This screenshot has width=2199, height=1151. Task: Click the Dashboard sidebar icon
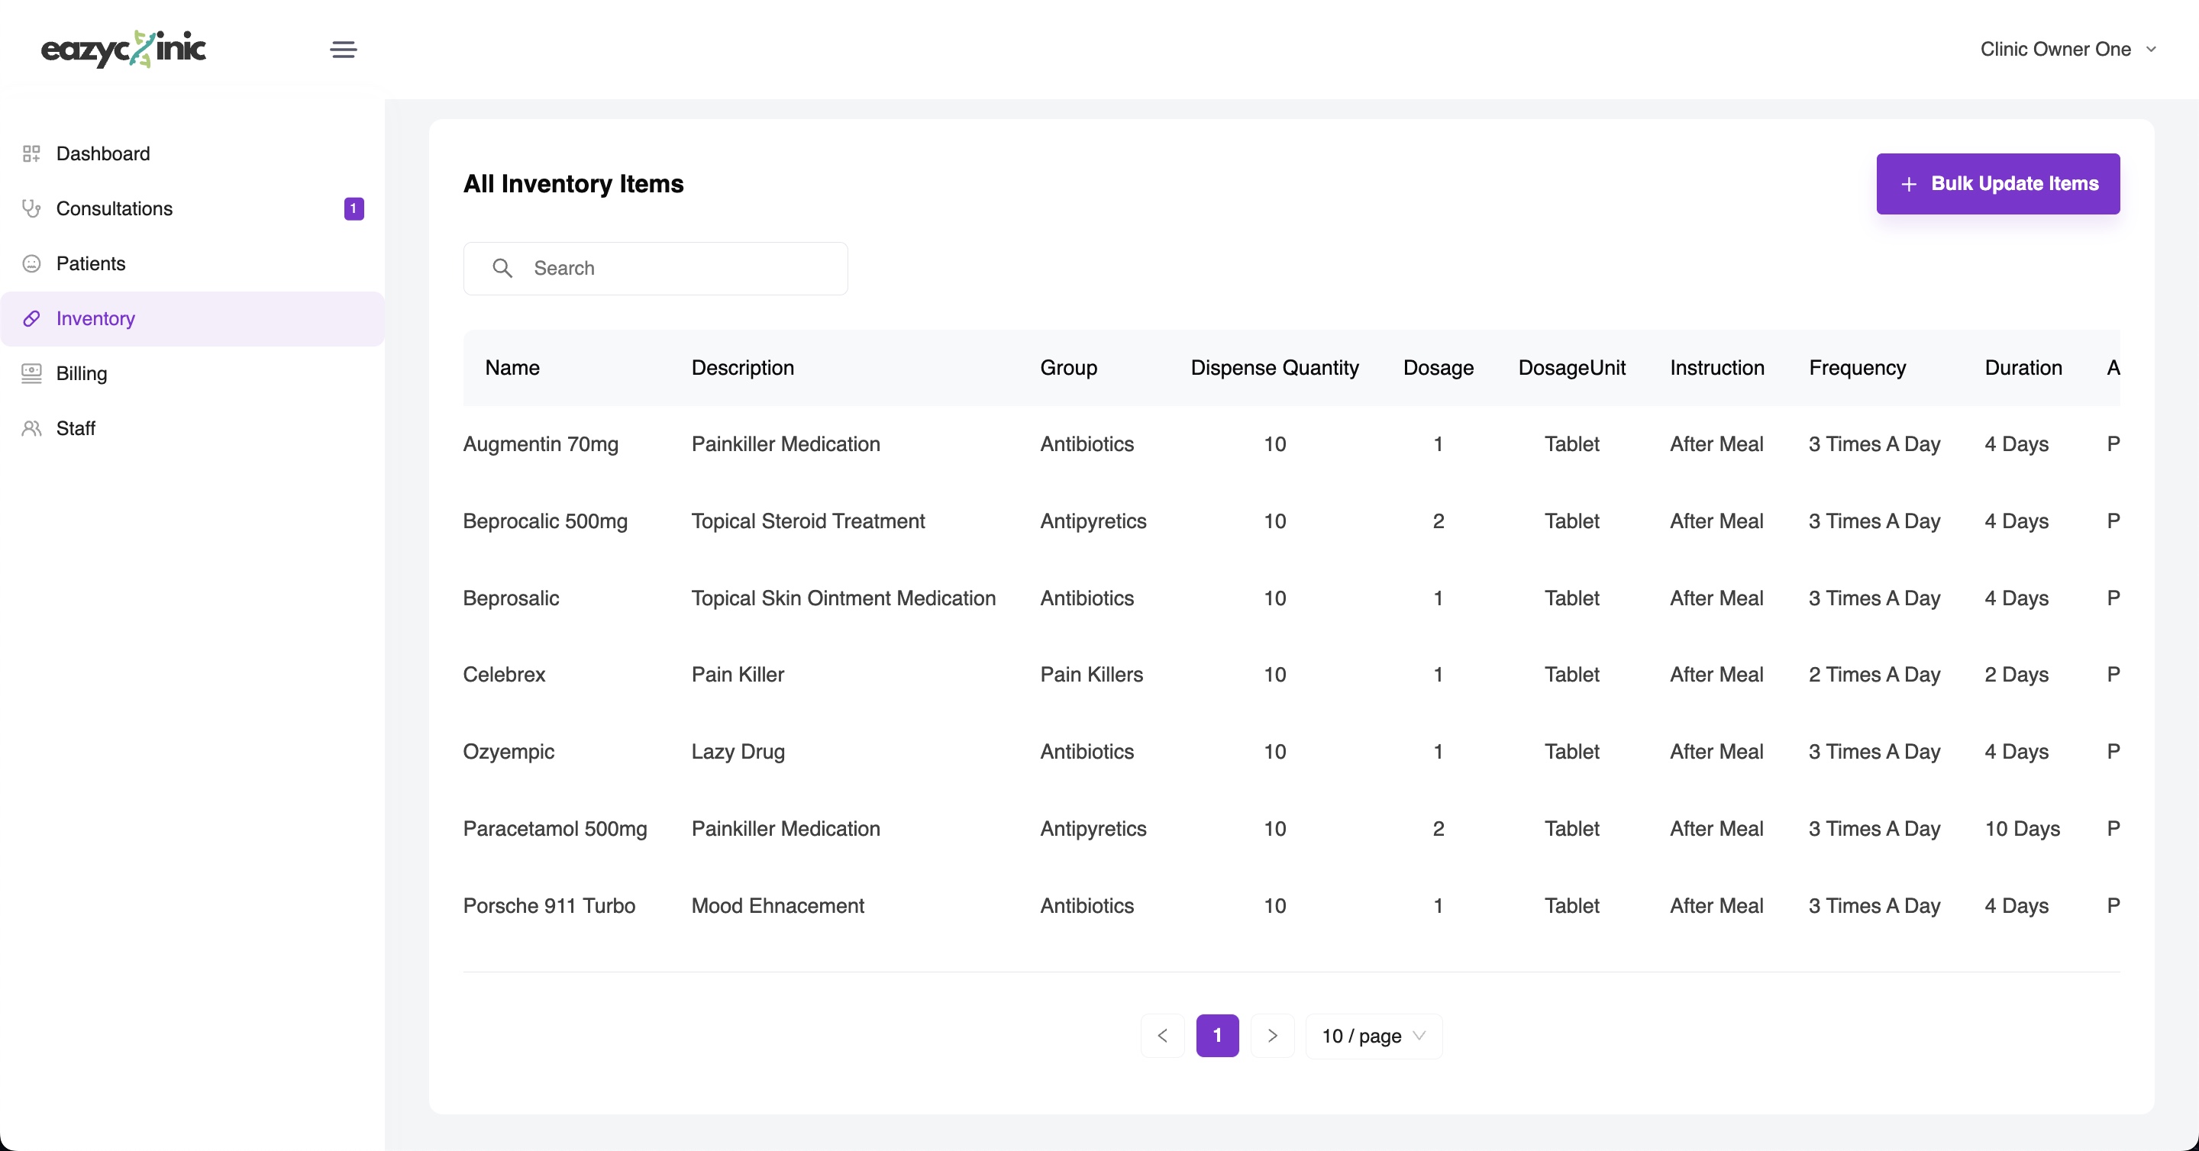pyautogui.click(x=32, y=153)
